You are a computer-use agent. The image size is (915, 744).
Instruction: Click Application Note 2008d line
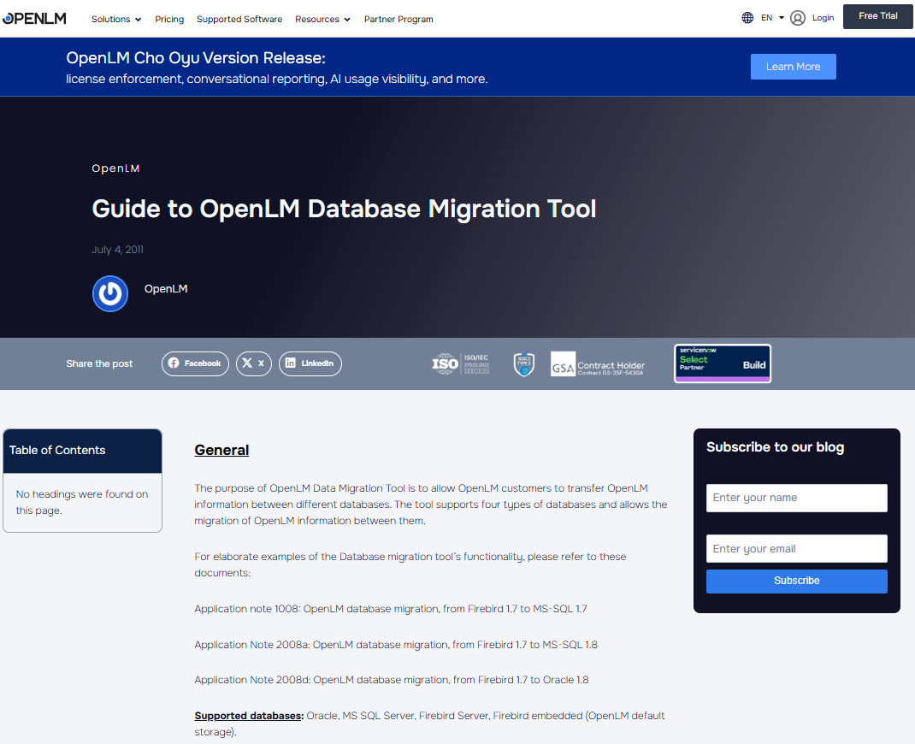[x=392, y=680]
